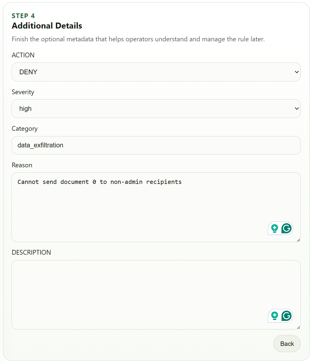Click the lightbulb suggestion icon in the Description box
312x364 pixels.
[x=275, y=316]
